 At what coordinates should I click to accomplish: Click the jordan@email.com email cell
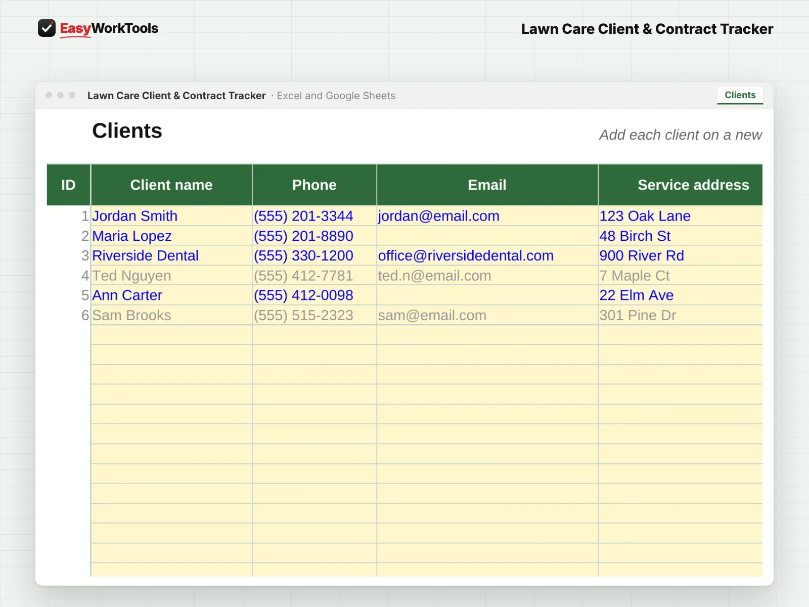click(x=487, y=216)
